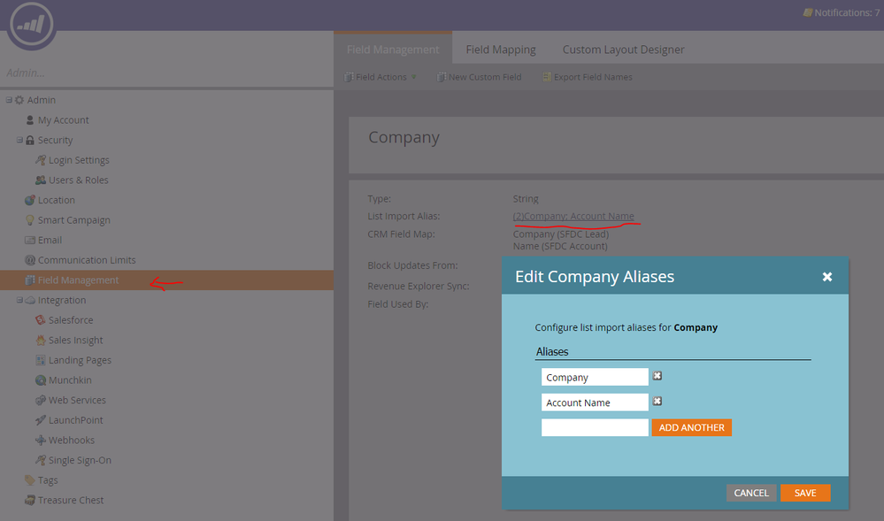
Task: Select Salesforce in the tree
Action: [x=71, y=319]
